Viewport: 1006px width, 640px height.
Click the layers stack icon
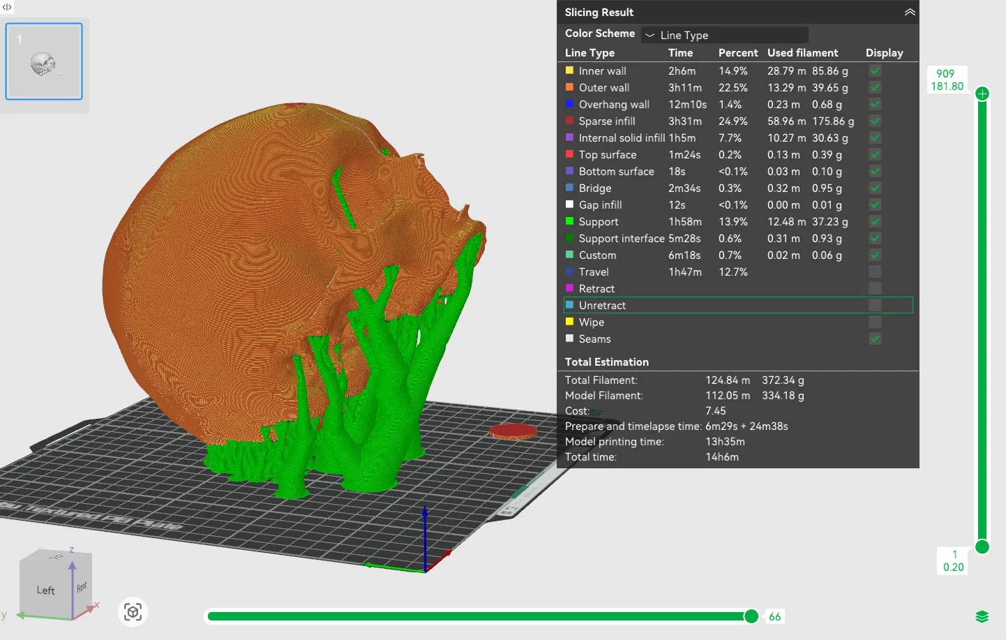tap(982, 616)
